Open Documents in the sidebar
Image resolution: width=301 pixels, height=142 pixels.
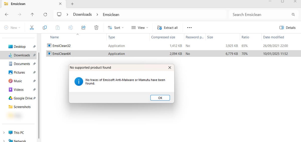pos(22,64)
